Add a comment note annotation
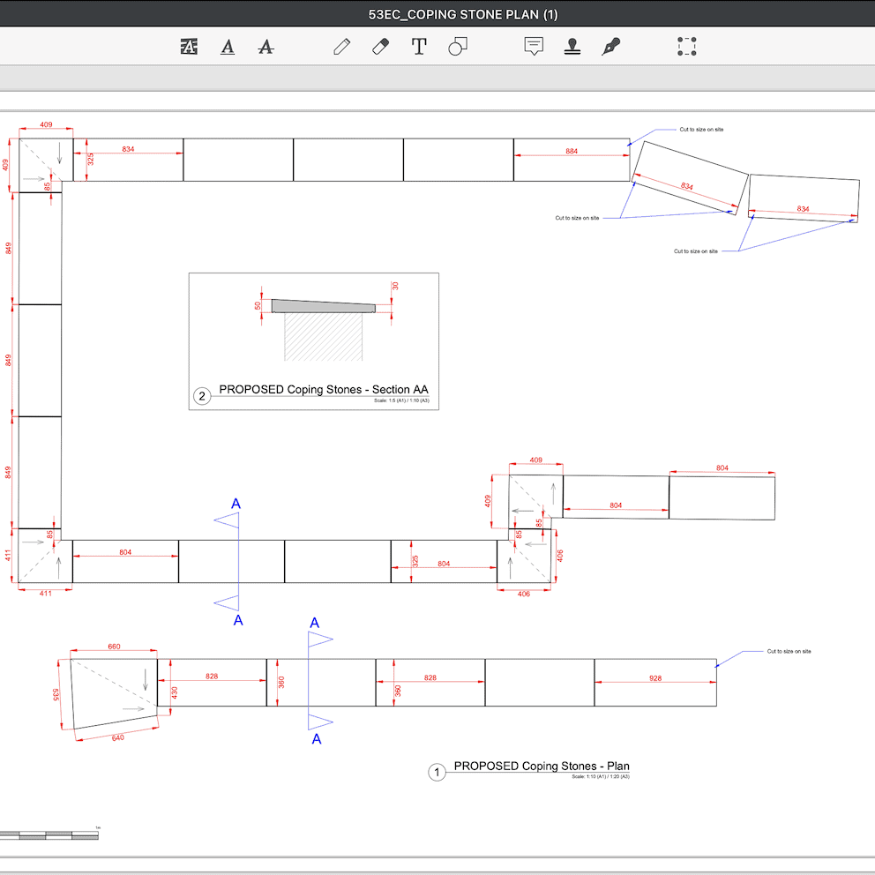The image size is (875, 875). coord(534,47)
